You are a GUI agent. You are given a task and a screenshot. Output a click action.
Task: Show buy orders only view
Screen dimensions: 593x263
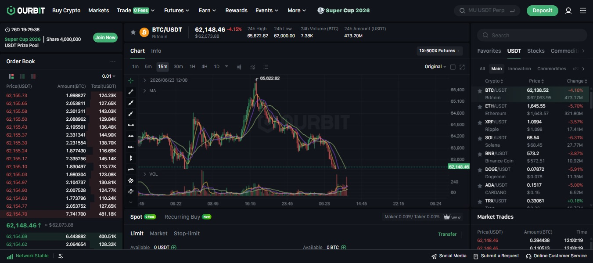pos(22,76)
